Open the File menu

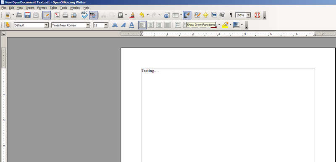pos(3,8)
